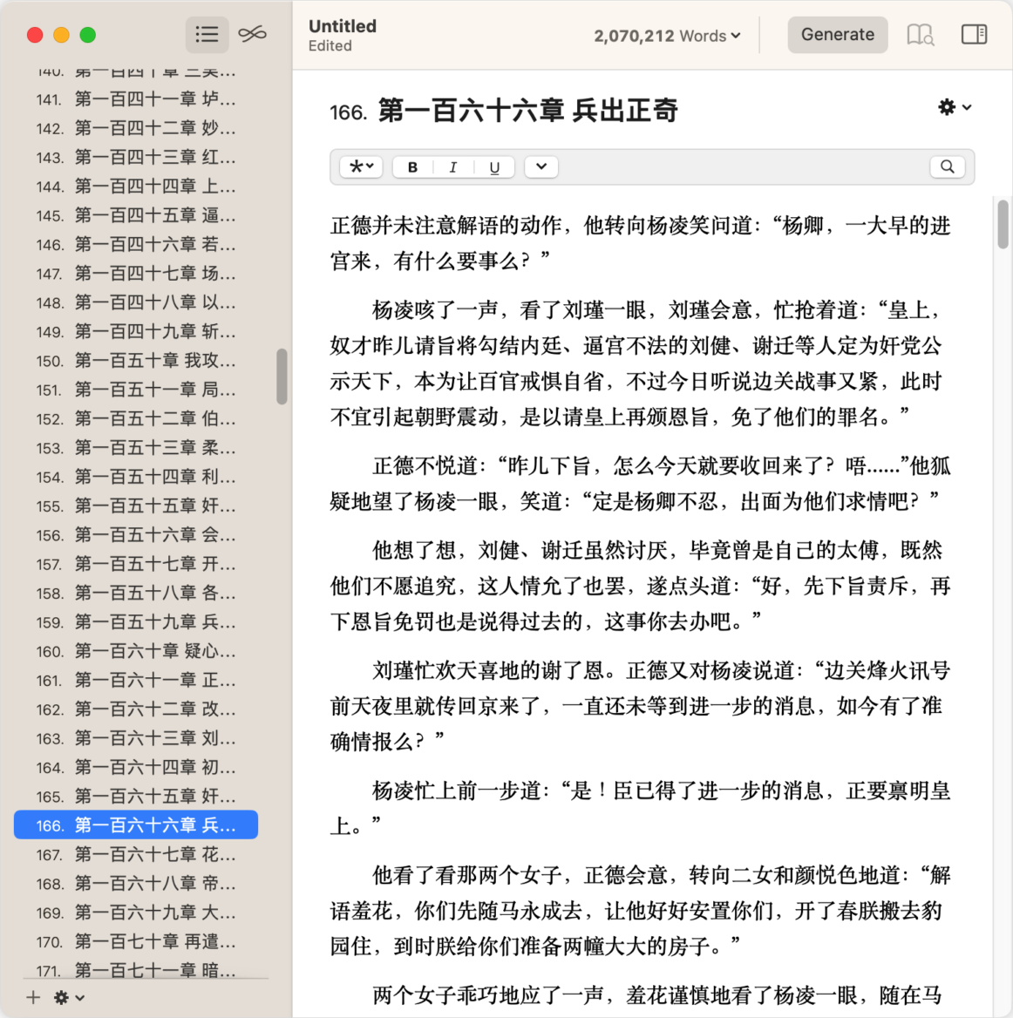
Task: Select chapter 149 第一百四十九章
Action: click(x=136, y=332)
